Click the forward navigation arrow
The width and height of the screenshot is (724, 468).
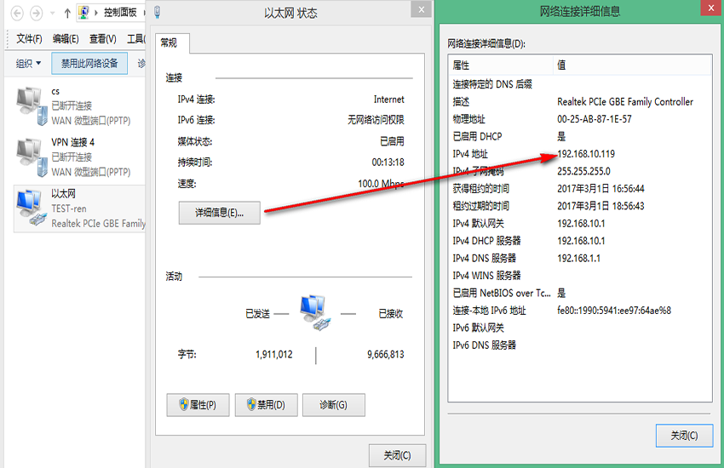tap(37, 14)
